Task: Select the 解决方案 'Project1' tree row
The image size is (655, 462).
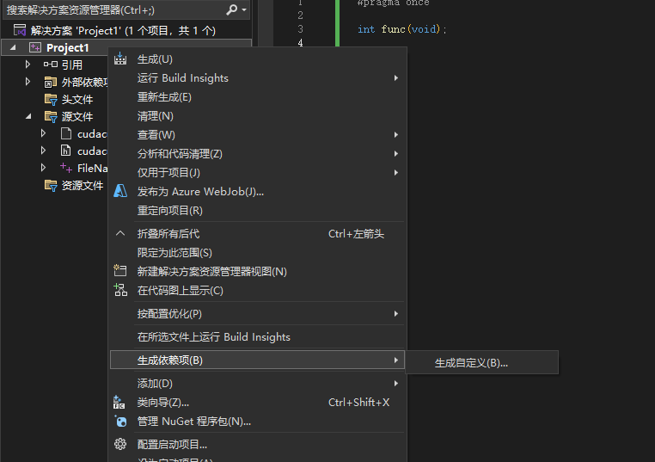Action: click(126, 30)
